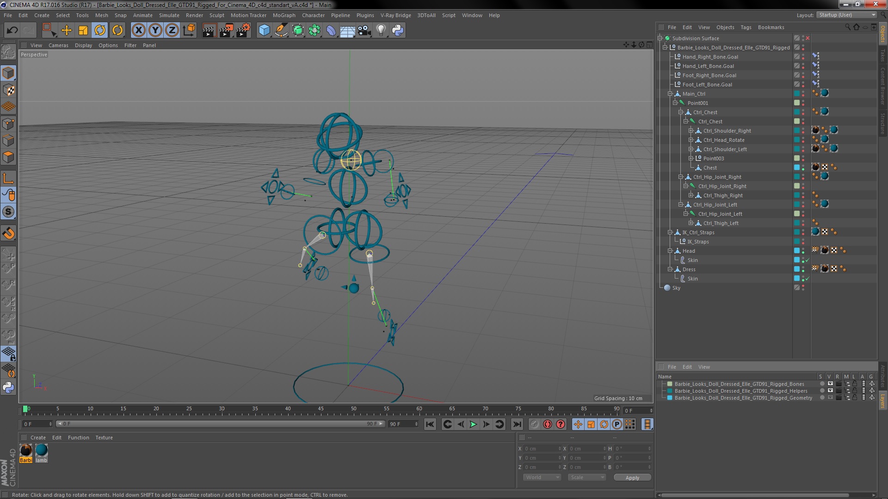Viewport: 888px width, 499px height.
Task: Open the Scale mode dropdown
Action: click(x=586, y=477)
